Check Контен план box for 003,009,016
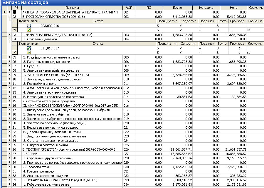 [x=29, y=26]
